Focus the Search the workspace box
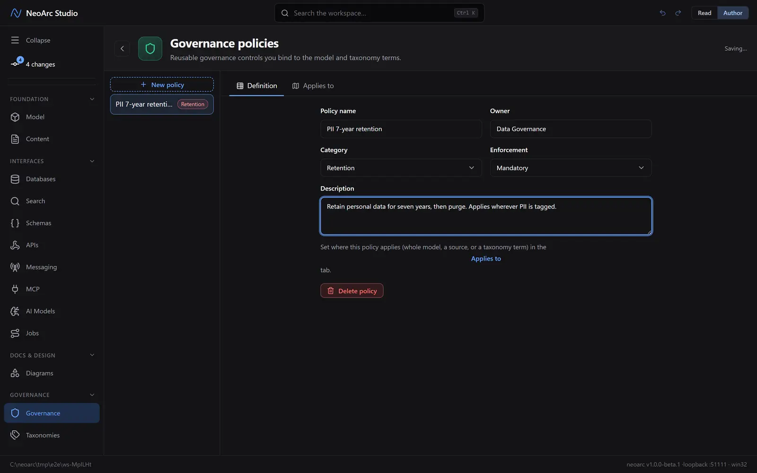This screenshot has height=473, width=757. pyautogui.click(x=379, y=13)
